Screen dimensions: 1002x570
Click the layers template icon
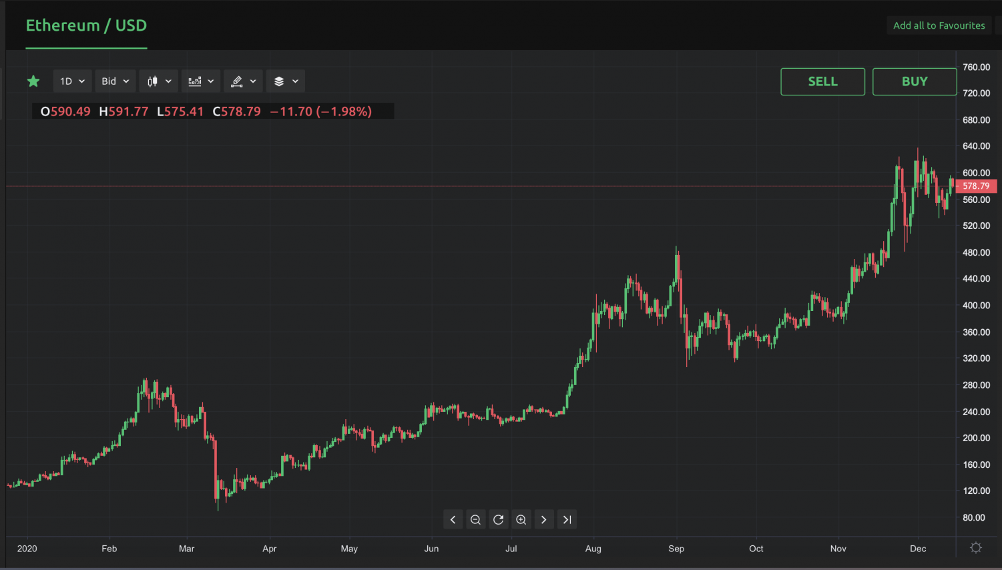279,81
